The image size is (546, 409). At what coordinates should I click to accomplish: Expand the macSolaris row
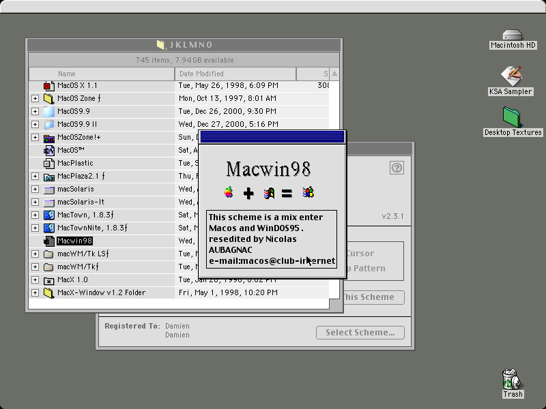(x=35, y=190)
